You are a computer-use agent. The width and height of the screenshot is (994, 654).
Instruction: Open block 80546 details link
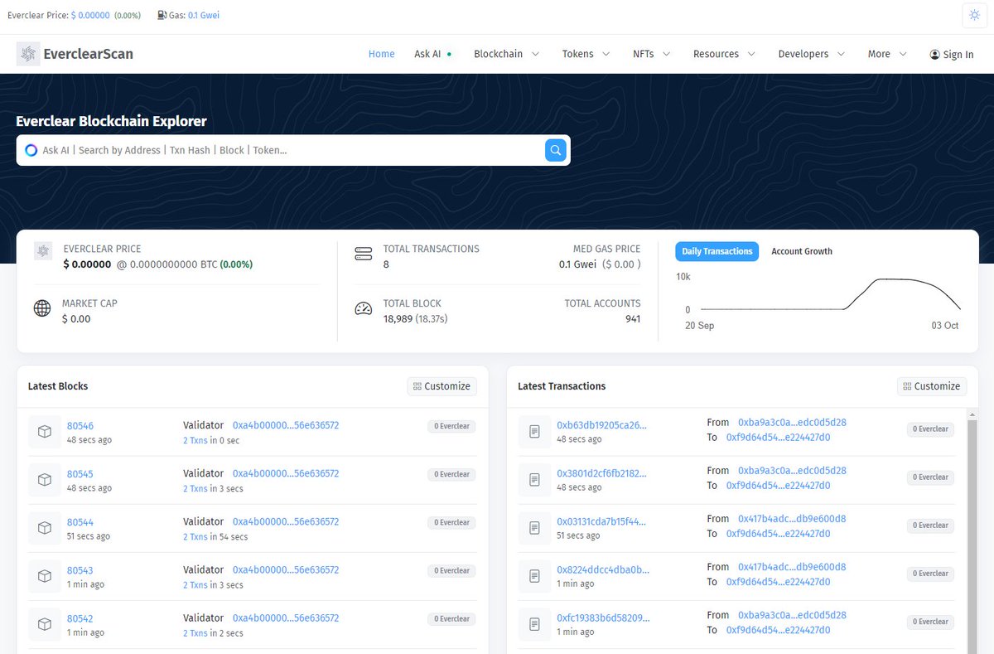pyautogui.click(x=80, y=424)
